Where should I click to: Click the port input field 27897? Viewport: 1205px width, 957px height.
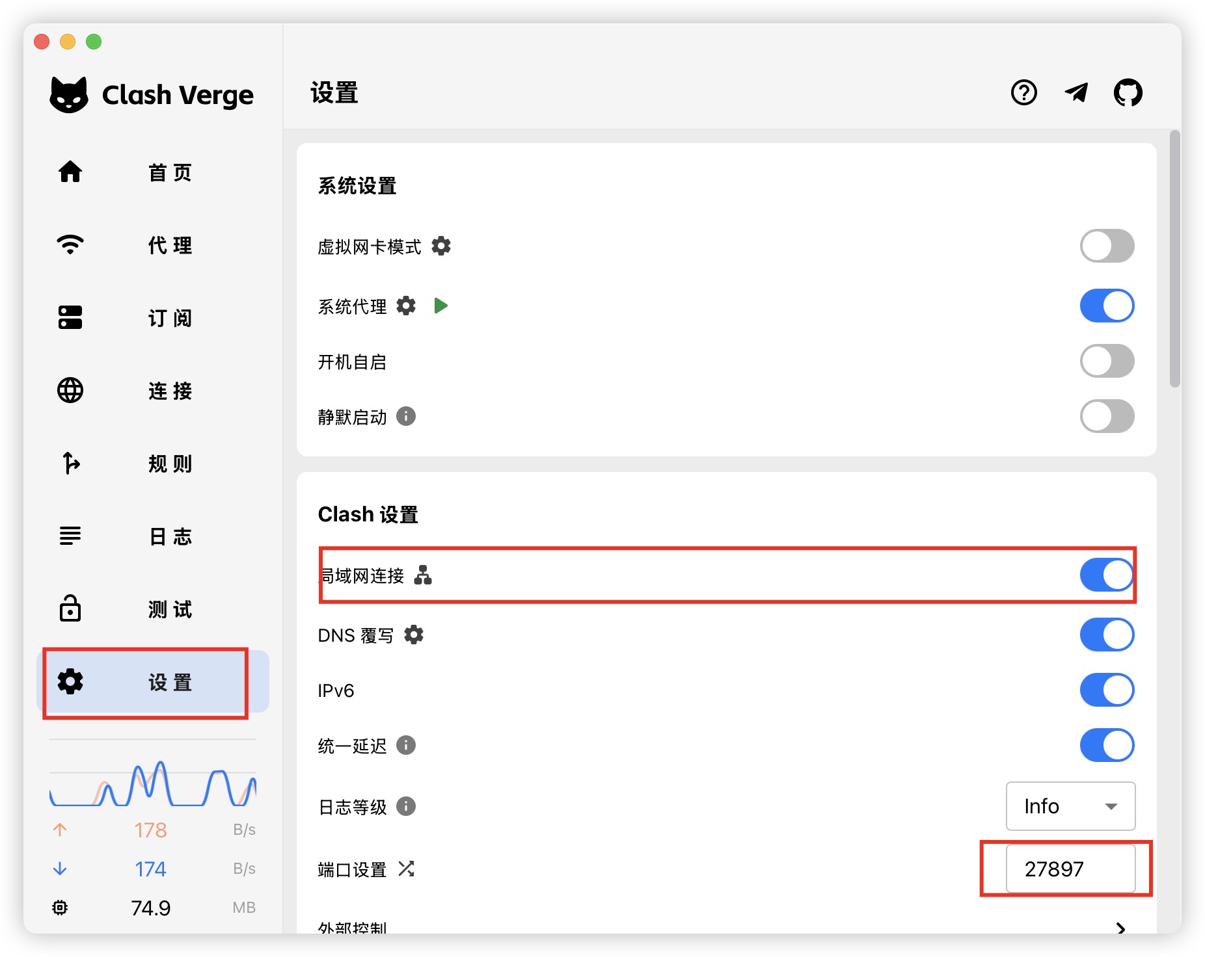[1070, 869]
